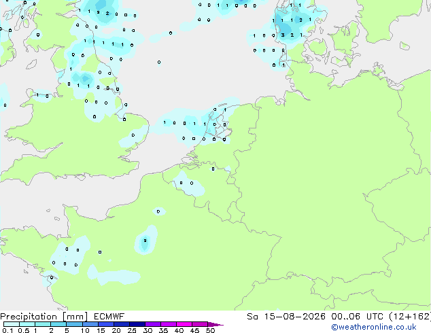Click the '[mm]' unit label
Viewport: 431px width, 333px height.
[75, 317]
